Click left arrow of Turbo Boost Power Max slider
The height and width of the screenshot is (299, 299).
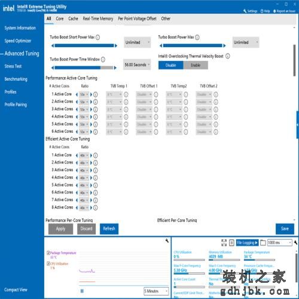point(161,45)
